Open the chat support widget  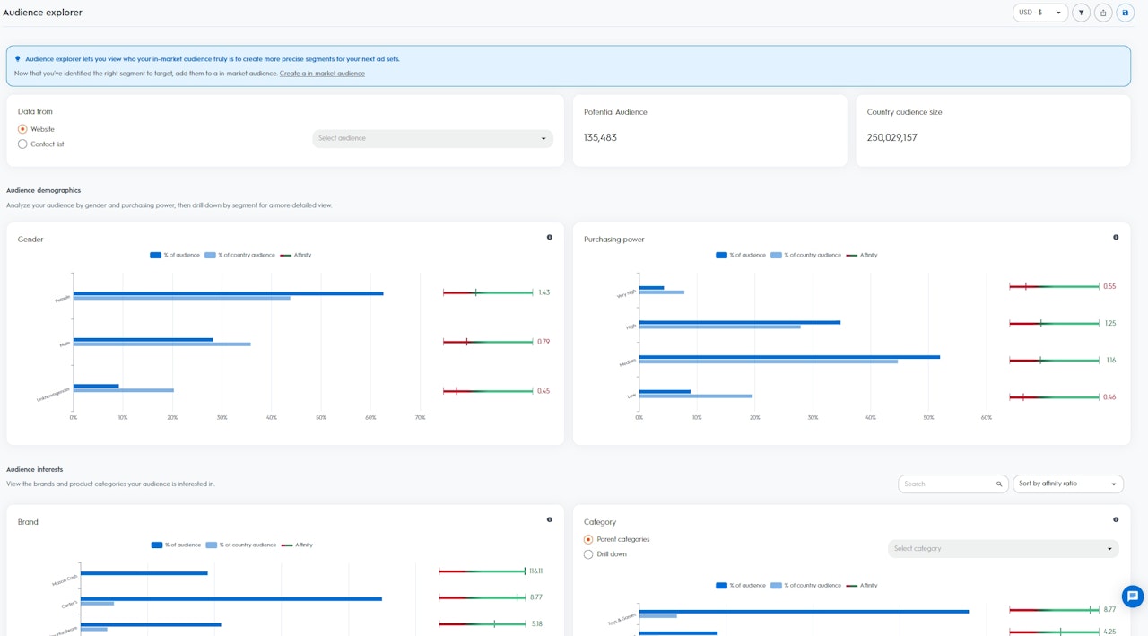(x=1132, y=597)
